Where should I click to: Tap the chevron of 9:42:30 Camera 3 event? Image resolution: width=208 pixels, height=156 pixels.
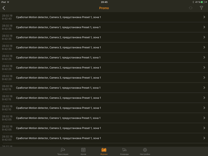click(x=204, y=47)
